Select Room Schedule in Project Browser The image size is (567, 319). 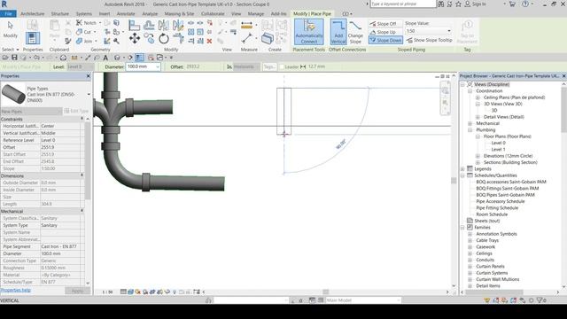[x=492, y=214]
